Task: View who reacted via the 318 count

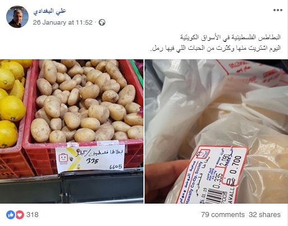Action: coord(32,215)
